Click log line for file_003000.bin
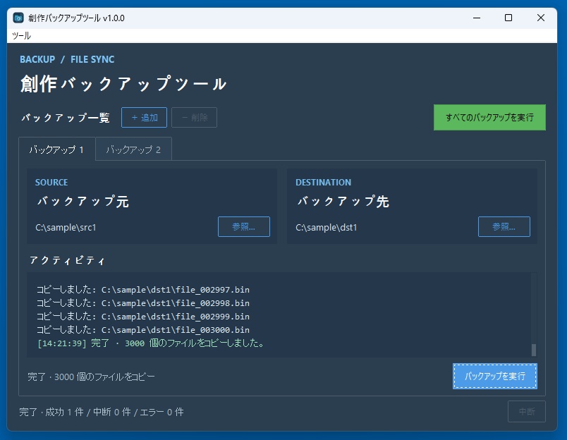This screenshot has height=440, width=567. (143, 330)
